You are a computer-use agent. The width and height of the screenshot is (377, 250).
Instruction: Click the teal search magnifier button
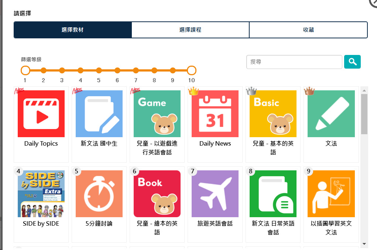click(x=352, y=62)
